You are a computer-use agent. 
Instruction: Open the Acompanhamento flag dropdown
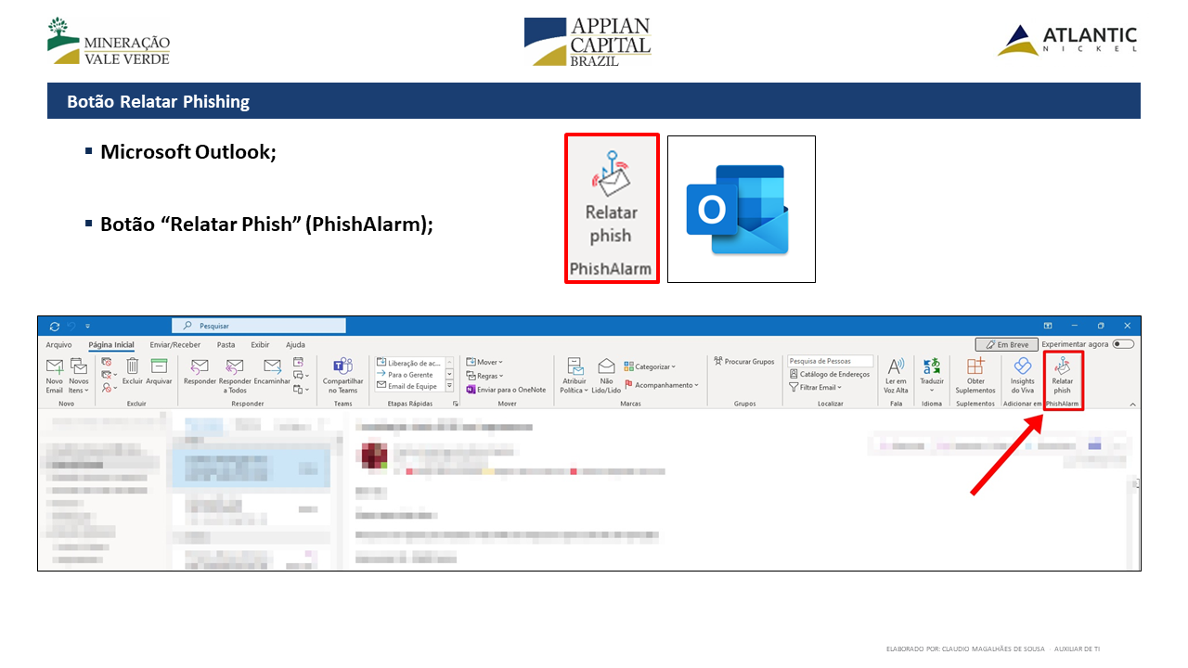pos(661,384)
